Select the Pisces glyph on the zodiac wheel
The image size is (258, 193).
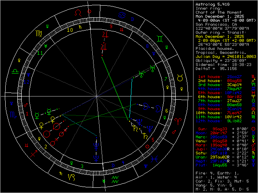coord(154,159)
